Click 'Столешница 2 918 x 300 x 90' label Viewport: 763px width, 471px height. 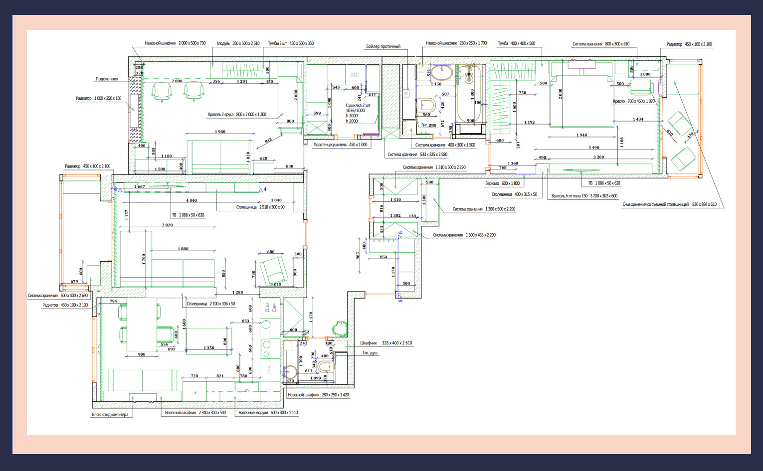click(x=260, y=207)
